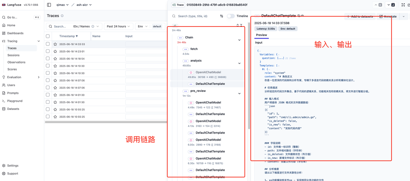Expand the question array in Input JSON
Screen dimensions: 410x181
pos(281,58)
